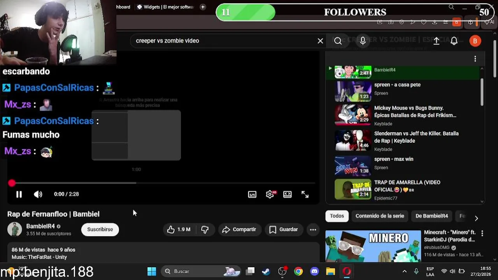Viewport: 498px width, 280px height.
Task: Click Opera icon on taskbar
Action: 347,271
